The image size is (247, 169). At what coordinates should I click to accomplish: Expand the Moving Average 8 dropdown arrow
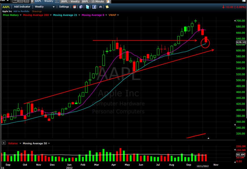pos(106,15)
